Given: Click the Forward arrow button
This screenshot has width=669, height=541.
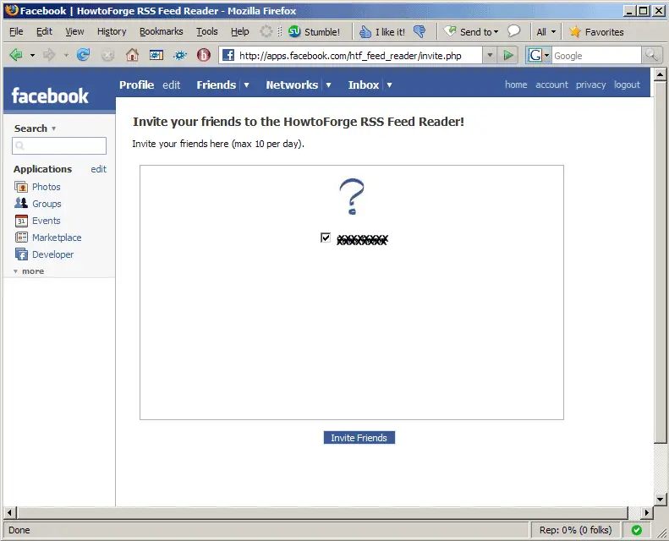Looking at the screenshot, I should point(50,55).
